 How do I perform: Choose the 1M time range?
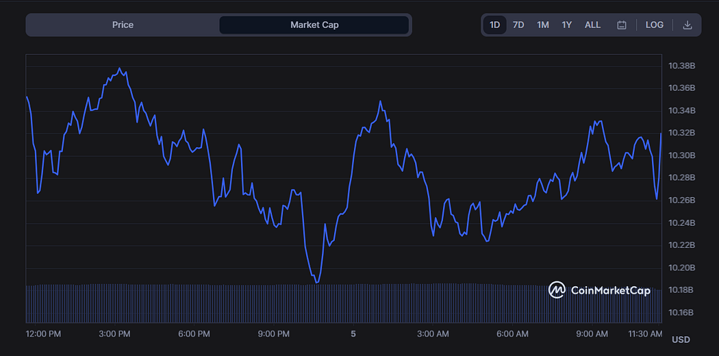click(543, 25)
